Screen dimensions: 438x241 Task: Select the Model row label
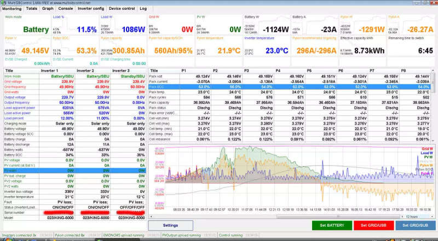coord(8,218)
